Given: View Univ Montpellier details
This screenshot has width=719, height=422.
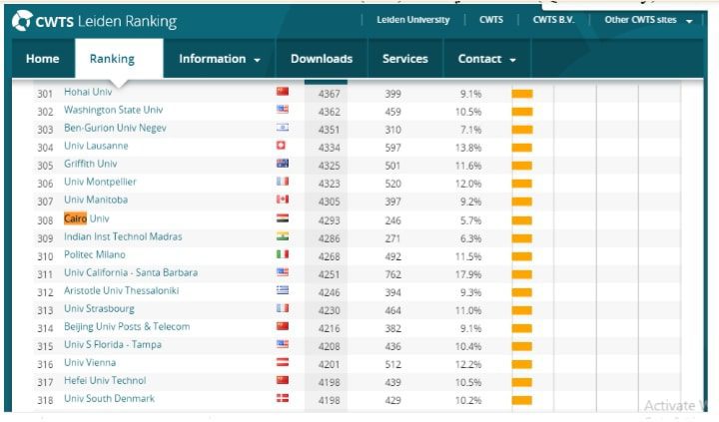Looking at the screenshot, I should tap(100, 182).
